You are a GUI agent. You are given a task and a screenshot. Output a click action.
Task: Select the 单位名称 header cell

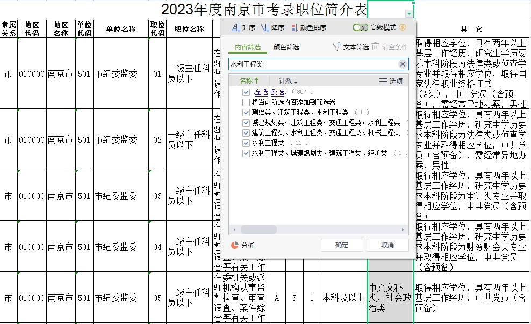click(121, 29)
